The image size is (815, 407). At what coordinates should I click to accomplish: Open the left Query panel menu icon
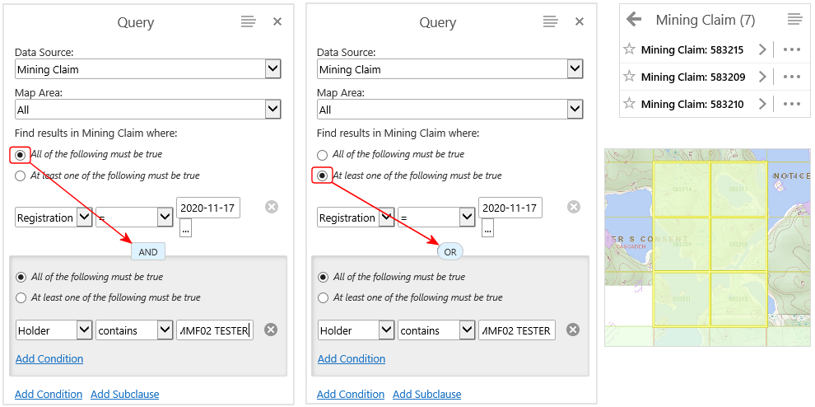coord(248,21)
